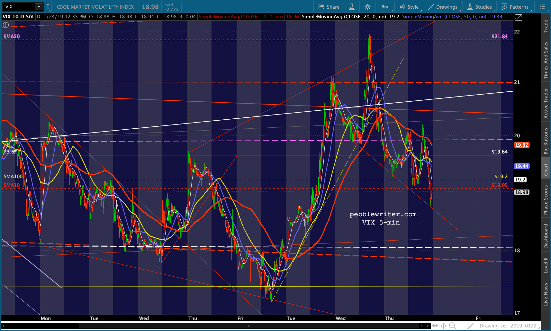551x331 pixels.
Task: Select the active drawing line tool icon
Action: [x=470, y=326]
